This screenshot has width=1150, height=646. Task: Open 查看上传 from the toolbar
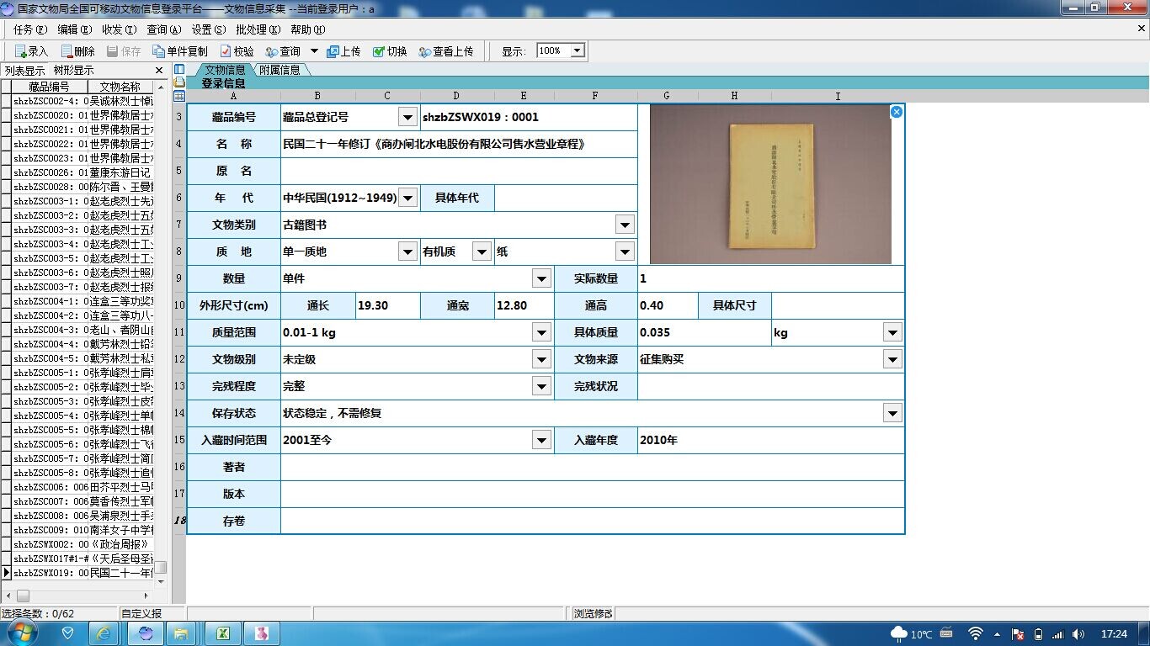pos(445,51)
